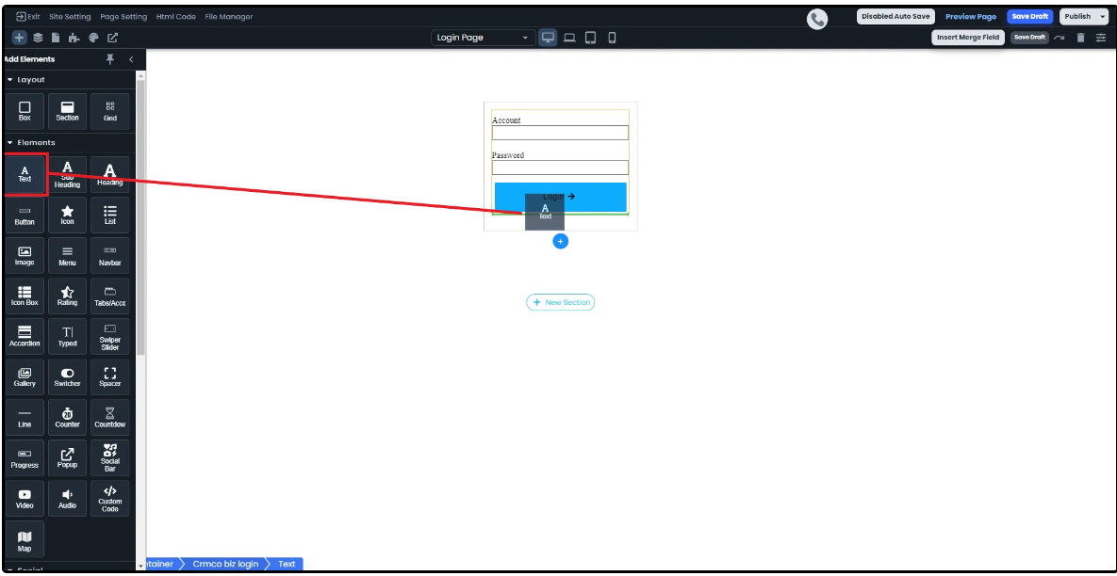Open the Publish dropdown arrow
Screen dimensions: 1117x576
point(1103,16)
